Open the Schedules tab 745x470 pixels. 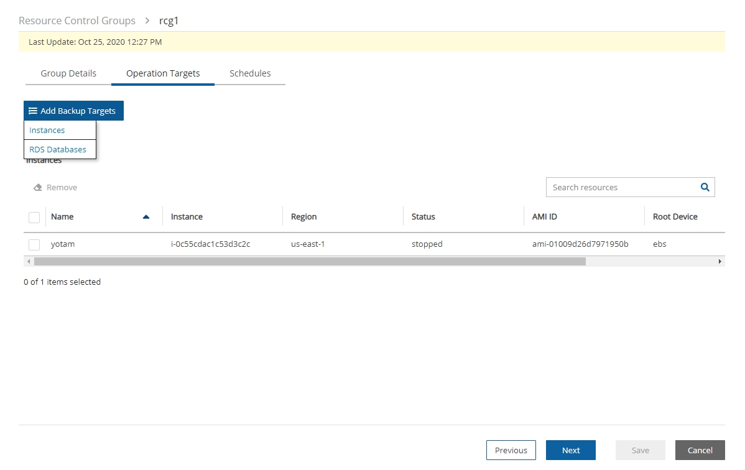coord(250,73)
